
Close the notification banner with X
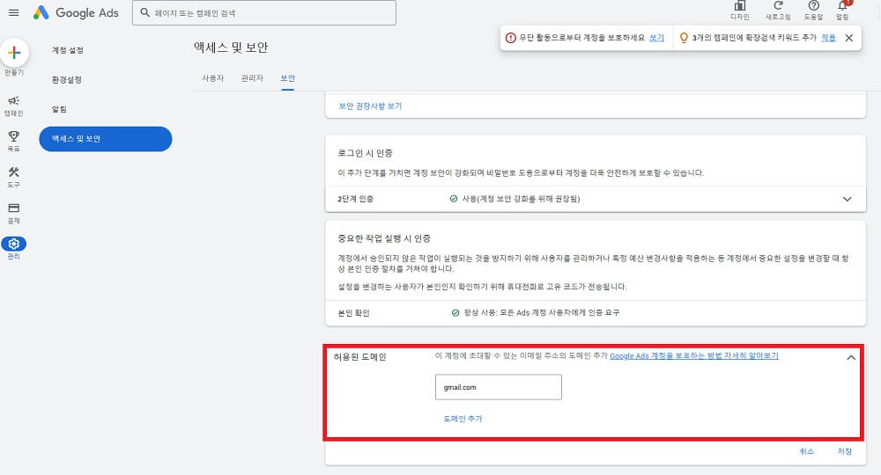point(849,38)
